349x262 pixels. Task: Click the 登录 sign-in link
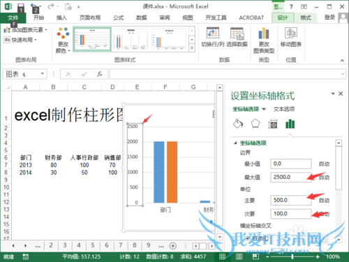329,17
